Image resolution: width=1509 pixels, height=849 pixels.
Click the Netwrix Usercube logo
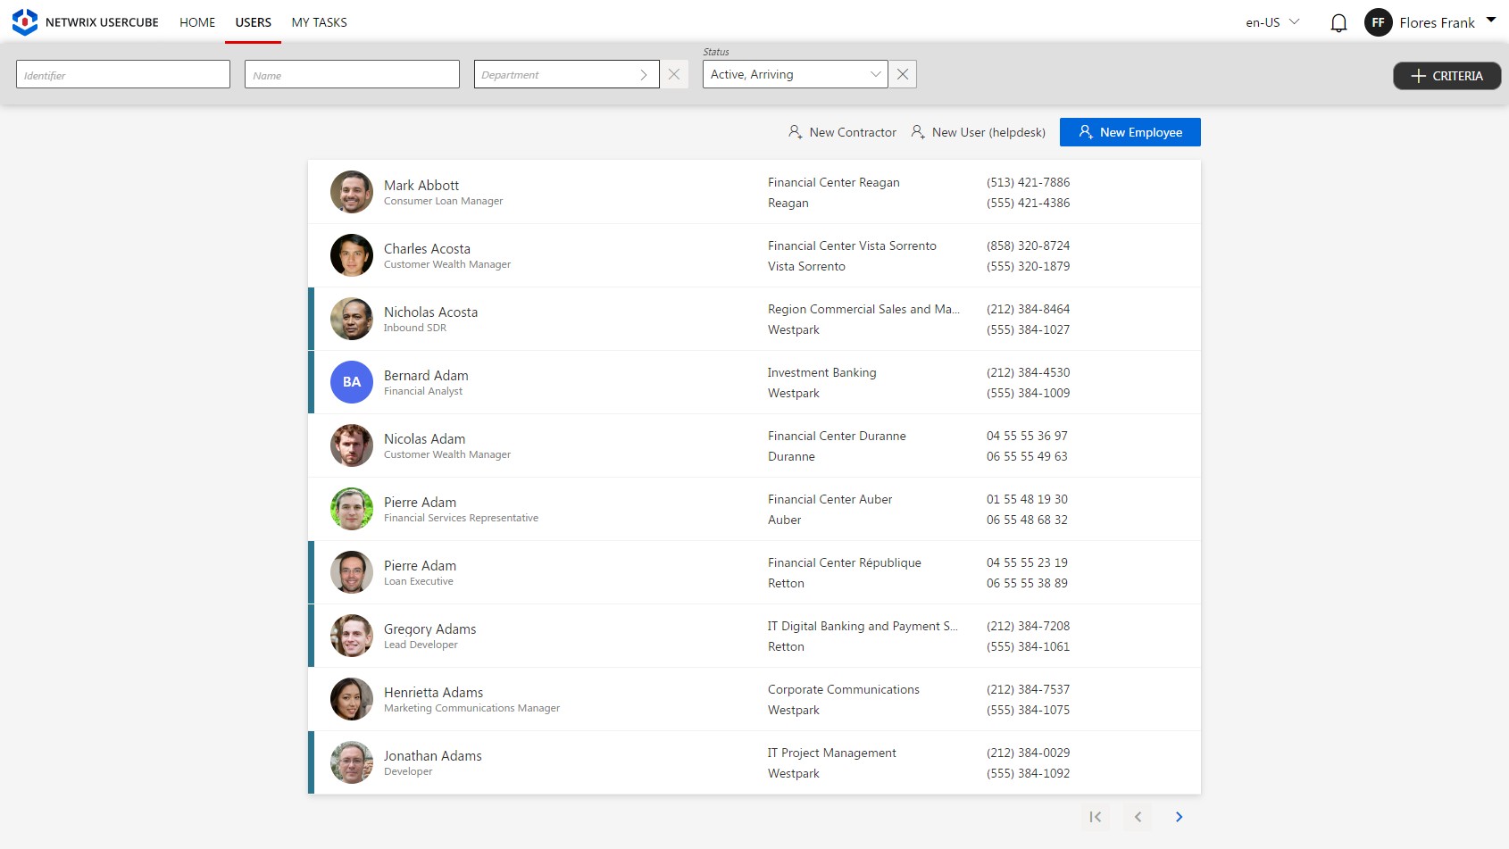[24, 21]
